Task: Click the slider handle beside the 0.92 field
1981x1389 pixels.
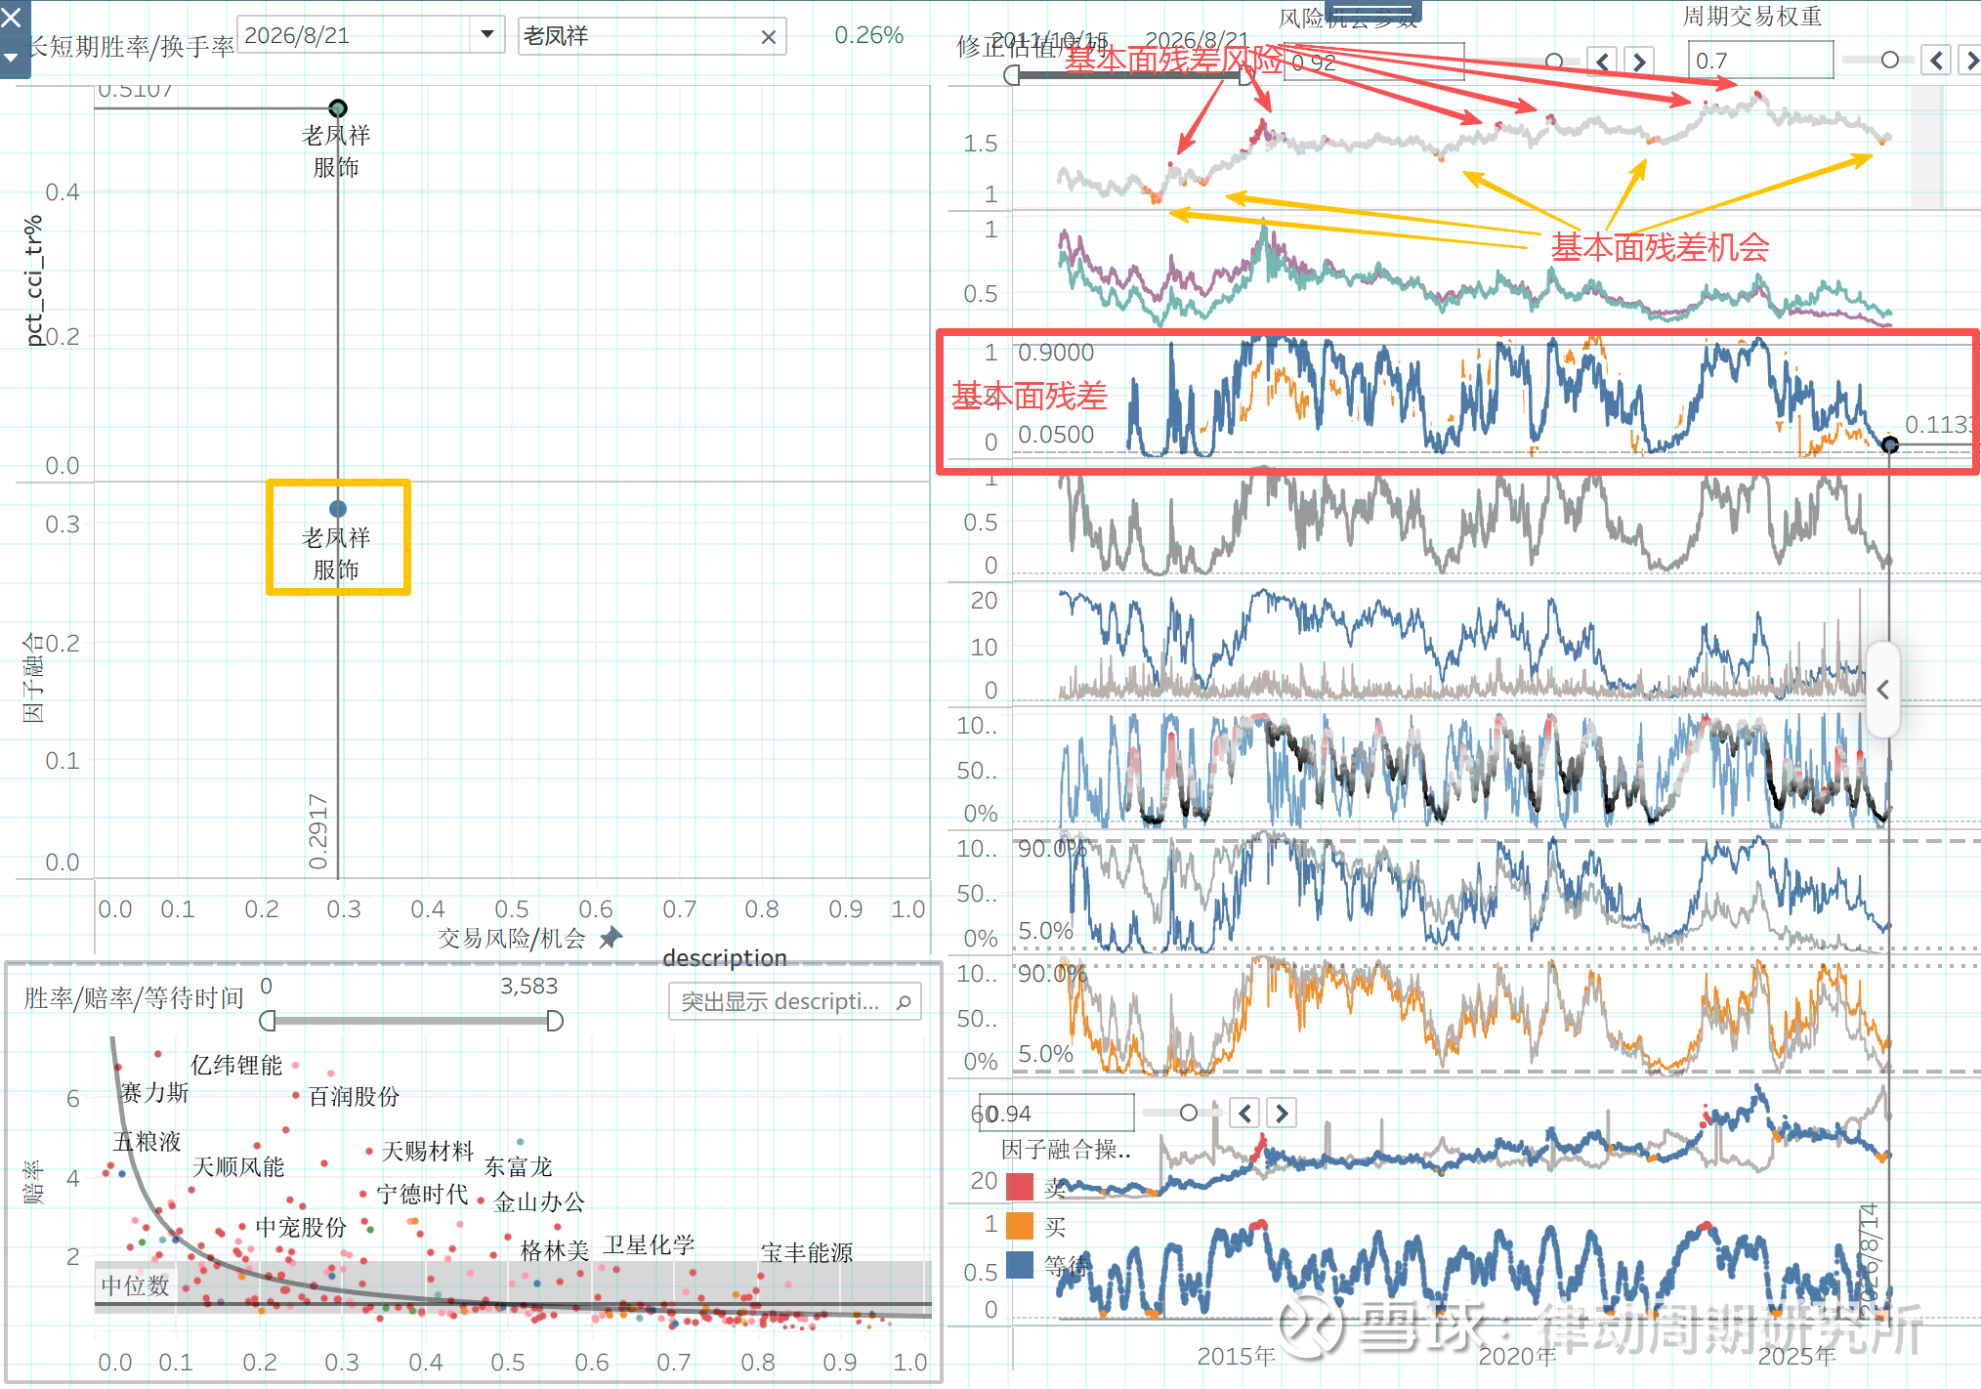Action: (x=1554, y=62)
